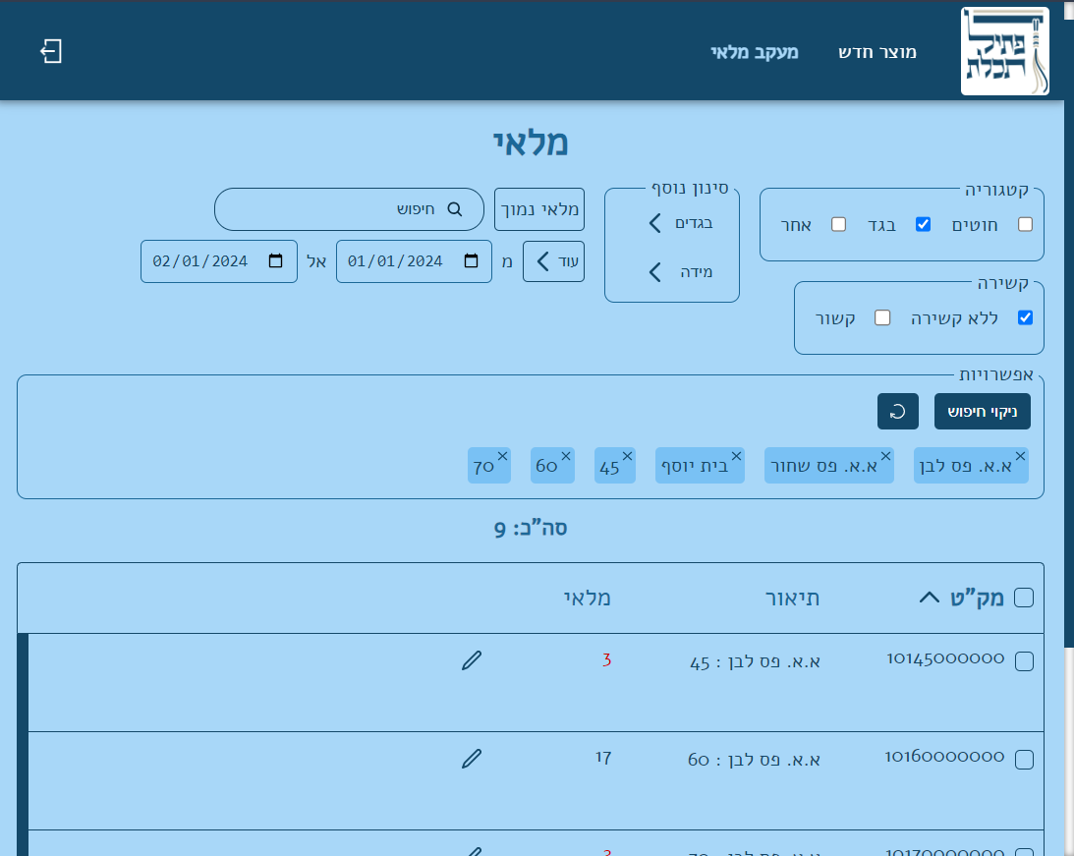
Task: Click the תיאור column header
Action: point(792,598)
